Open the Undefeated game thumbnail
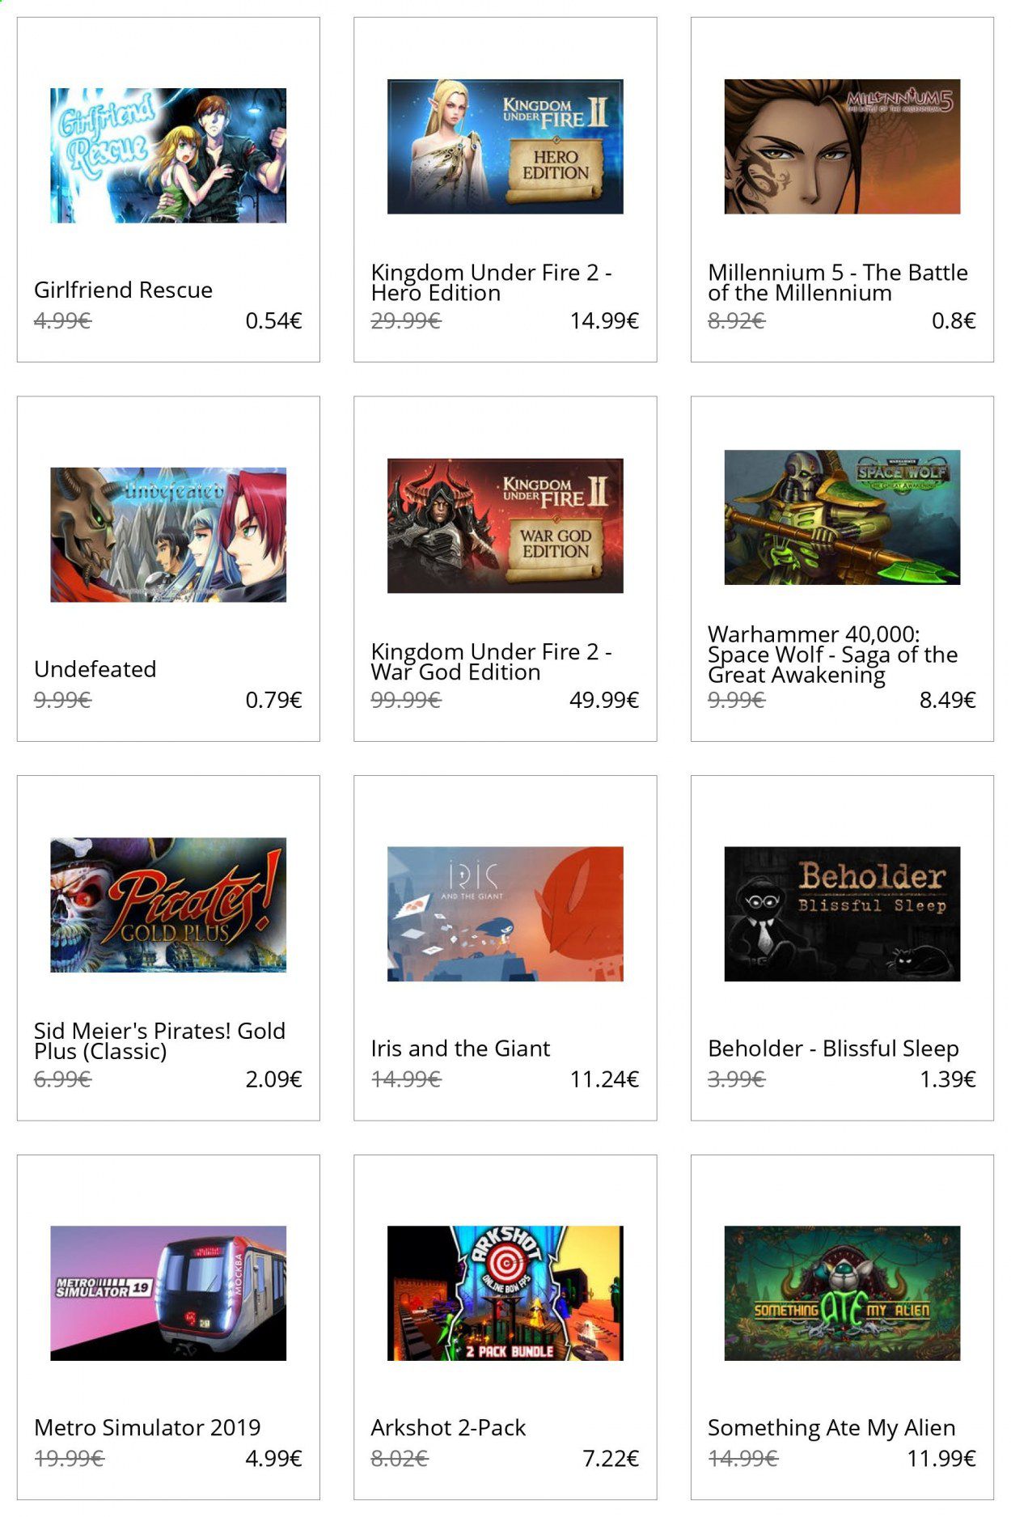 (168, 535)
